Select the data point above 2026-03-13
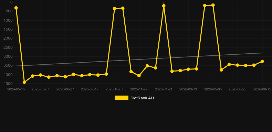The image size is (272, 132). (188, 69)
